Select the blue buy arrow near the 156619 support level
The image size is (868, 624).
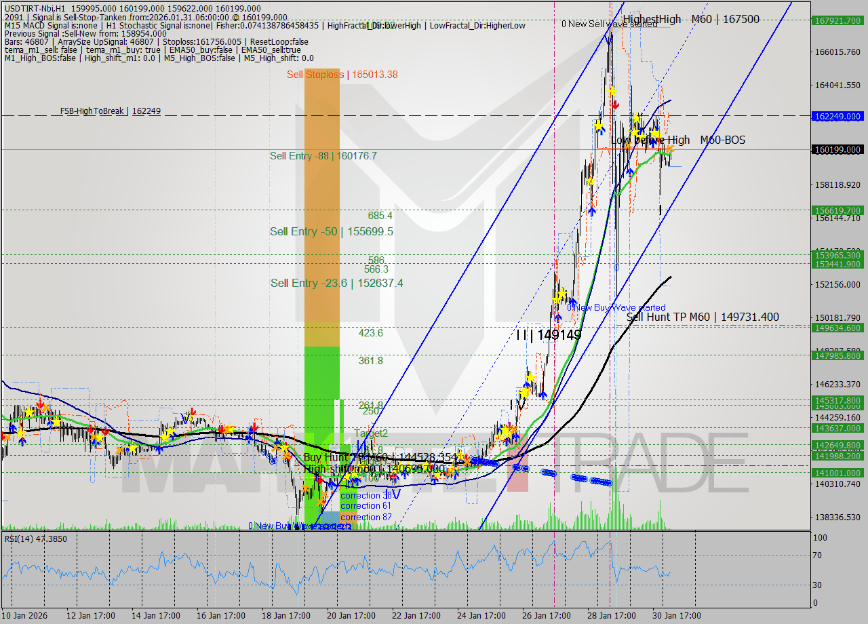pos(592,212)
